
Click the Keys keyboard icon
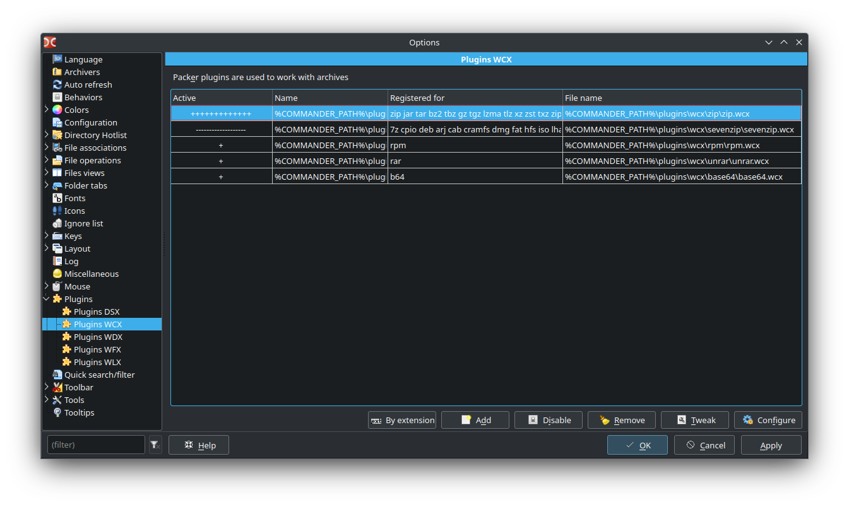(x=56, y=236)
